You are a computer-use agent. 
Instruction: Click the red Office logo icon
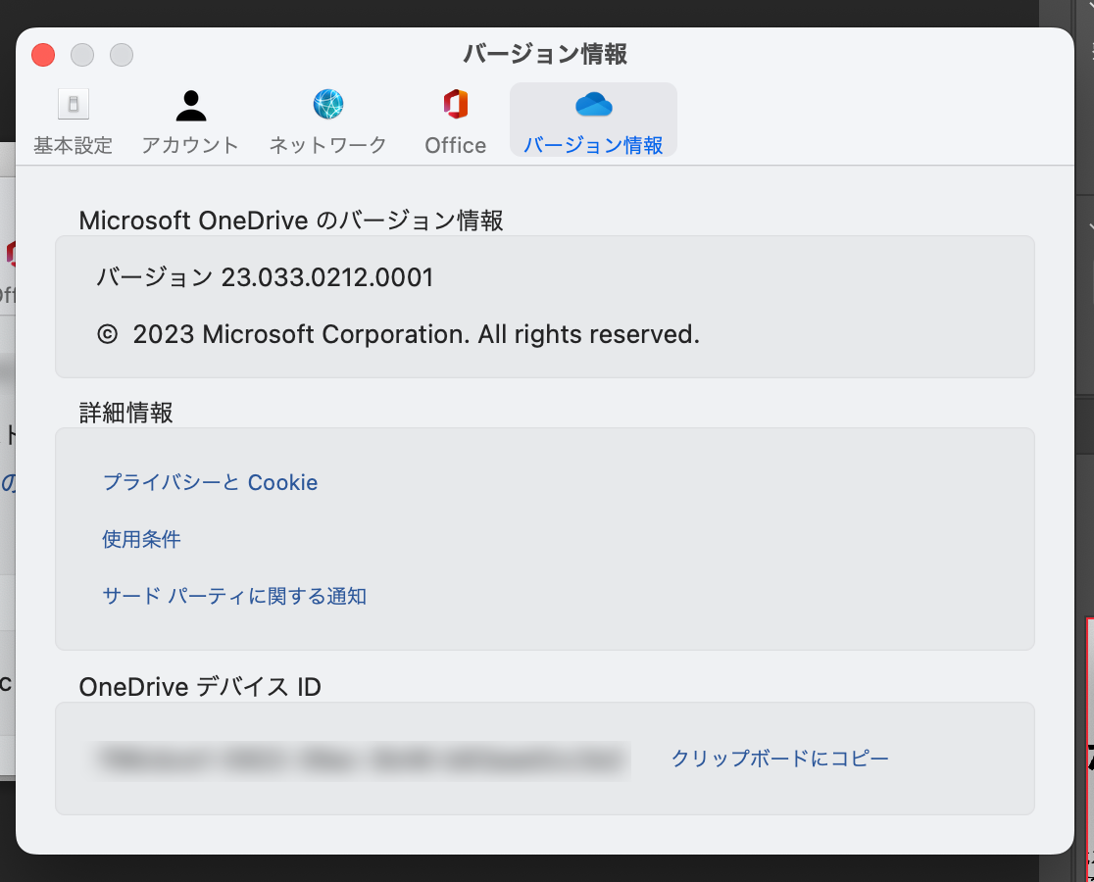456,104
